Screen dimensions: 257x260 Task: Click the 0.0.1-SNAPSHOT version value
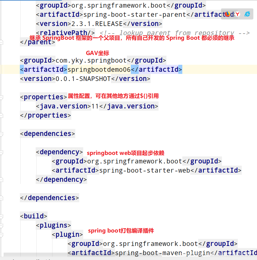pos(83,79)
